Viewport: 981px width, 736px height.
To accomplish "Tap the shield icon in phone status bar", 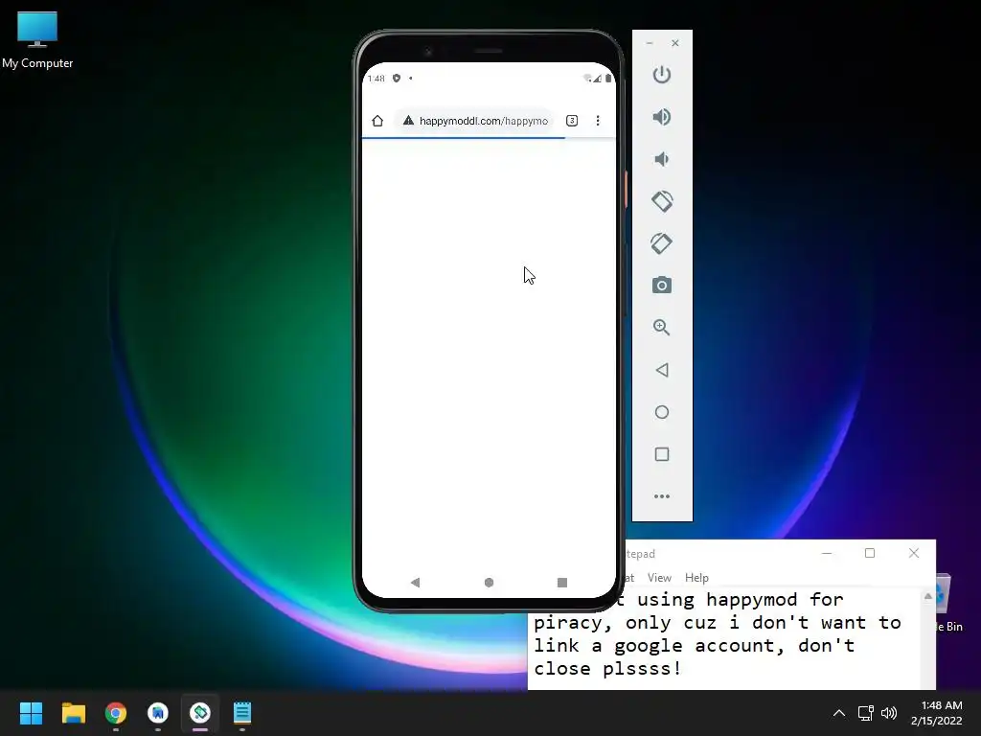I will click(396, 79).
